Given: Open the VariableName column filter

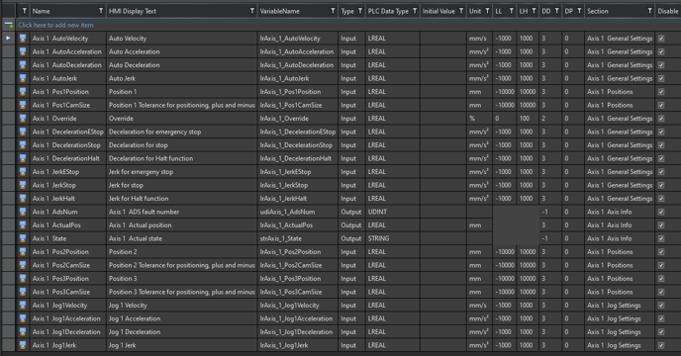Looking at the screenshot, I should coord(333,11).
